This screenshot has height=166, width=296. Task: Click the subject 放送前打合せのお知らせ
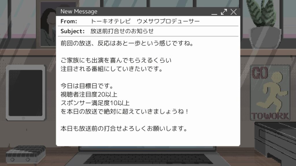point(122,31)
